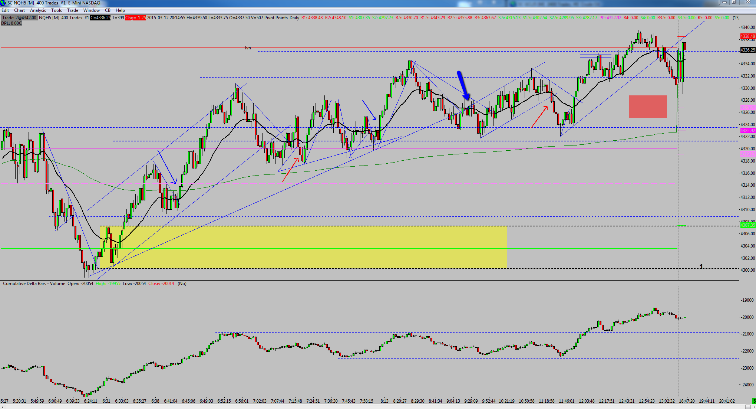Click the 'Low: -20054' delta value
This screenshot has height=409, width=756.
[134, 284]
